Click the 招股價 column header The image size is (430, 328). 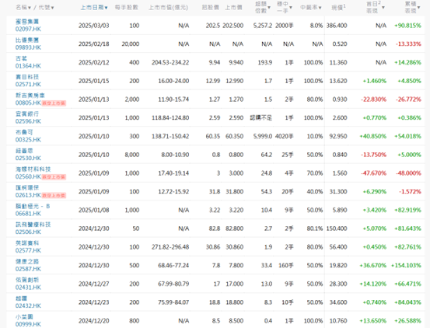(211, 8)
